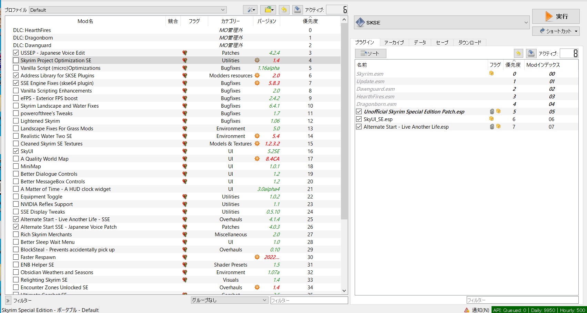Viewport: 587px width, 313px height.
Task: Switch to the saves tab
Action: click(x=442, y=42)
